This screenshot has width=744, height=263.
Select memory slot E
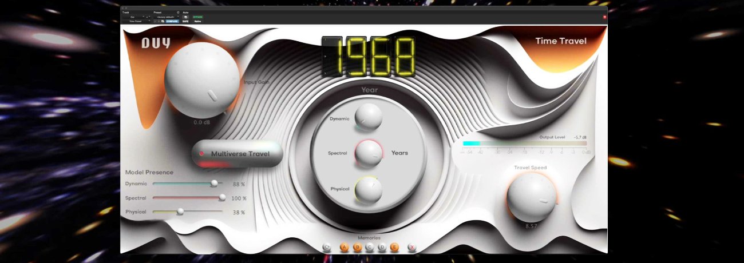click(x=394, y=248)
